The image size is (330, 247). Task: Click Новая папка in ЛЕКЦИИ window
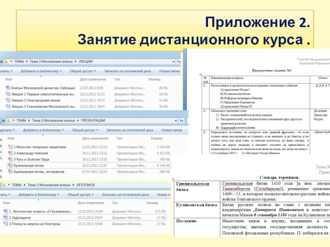click(x=170, y=71)
